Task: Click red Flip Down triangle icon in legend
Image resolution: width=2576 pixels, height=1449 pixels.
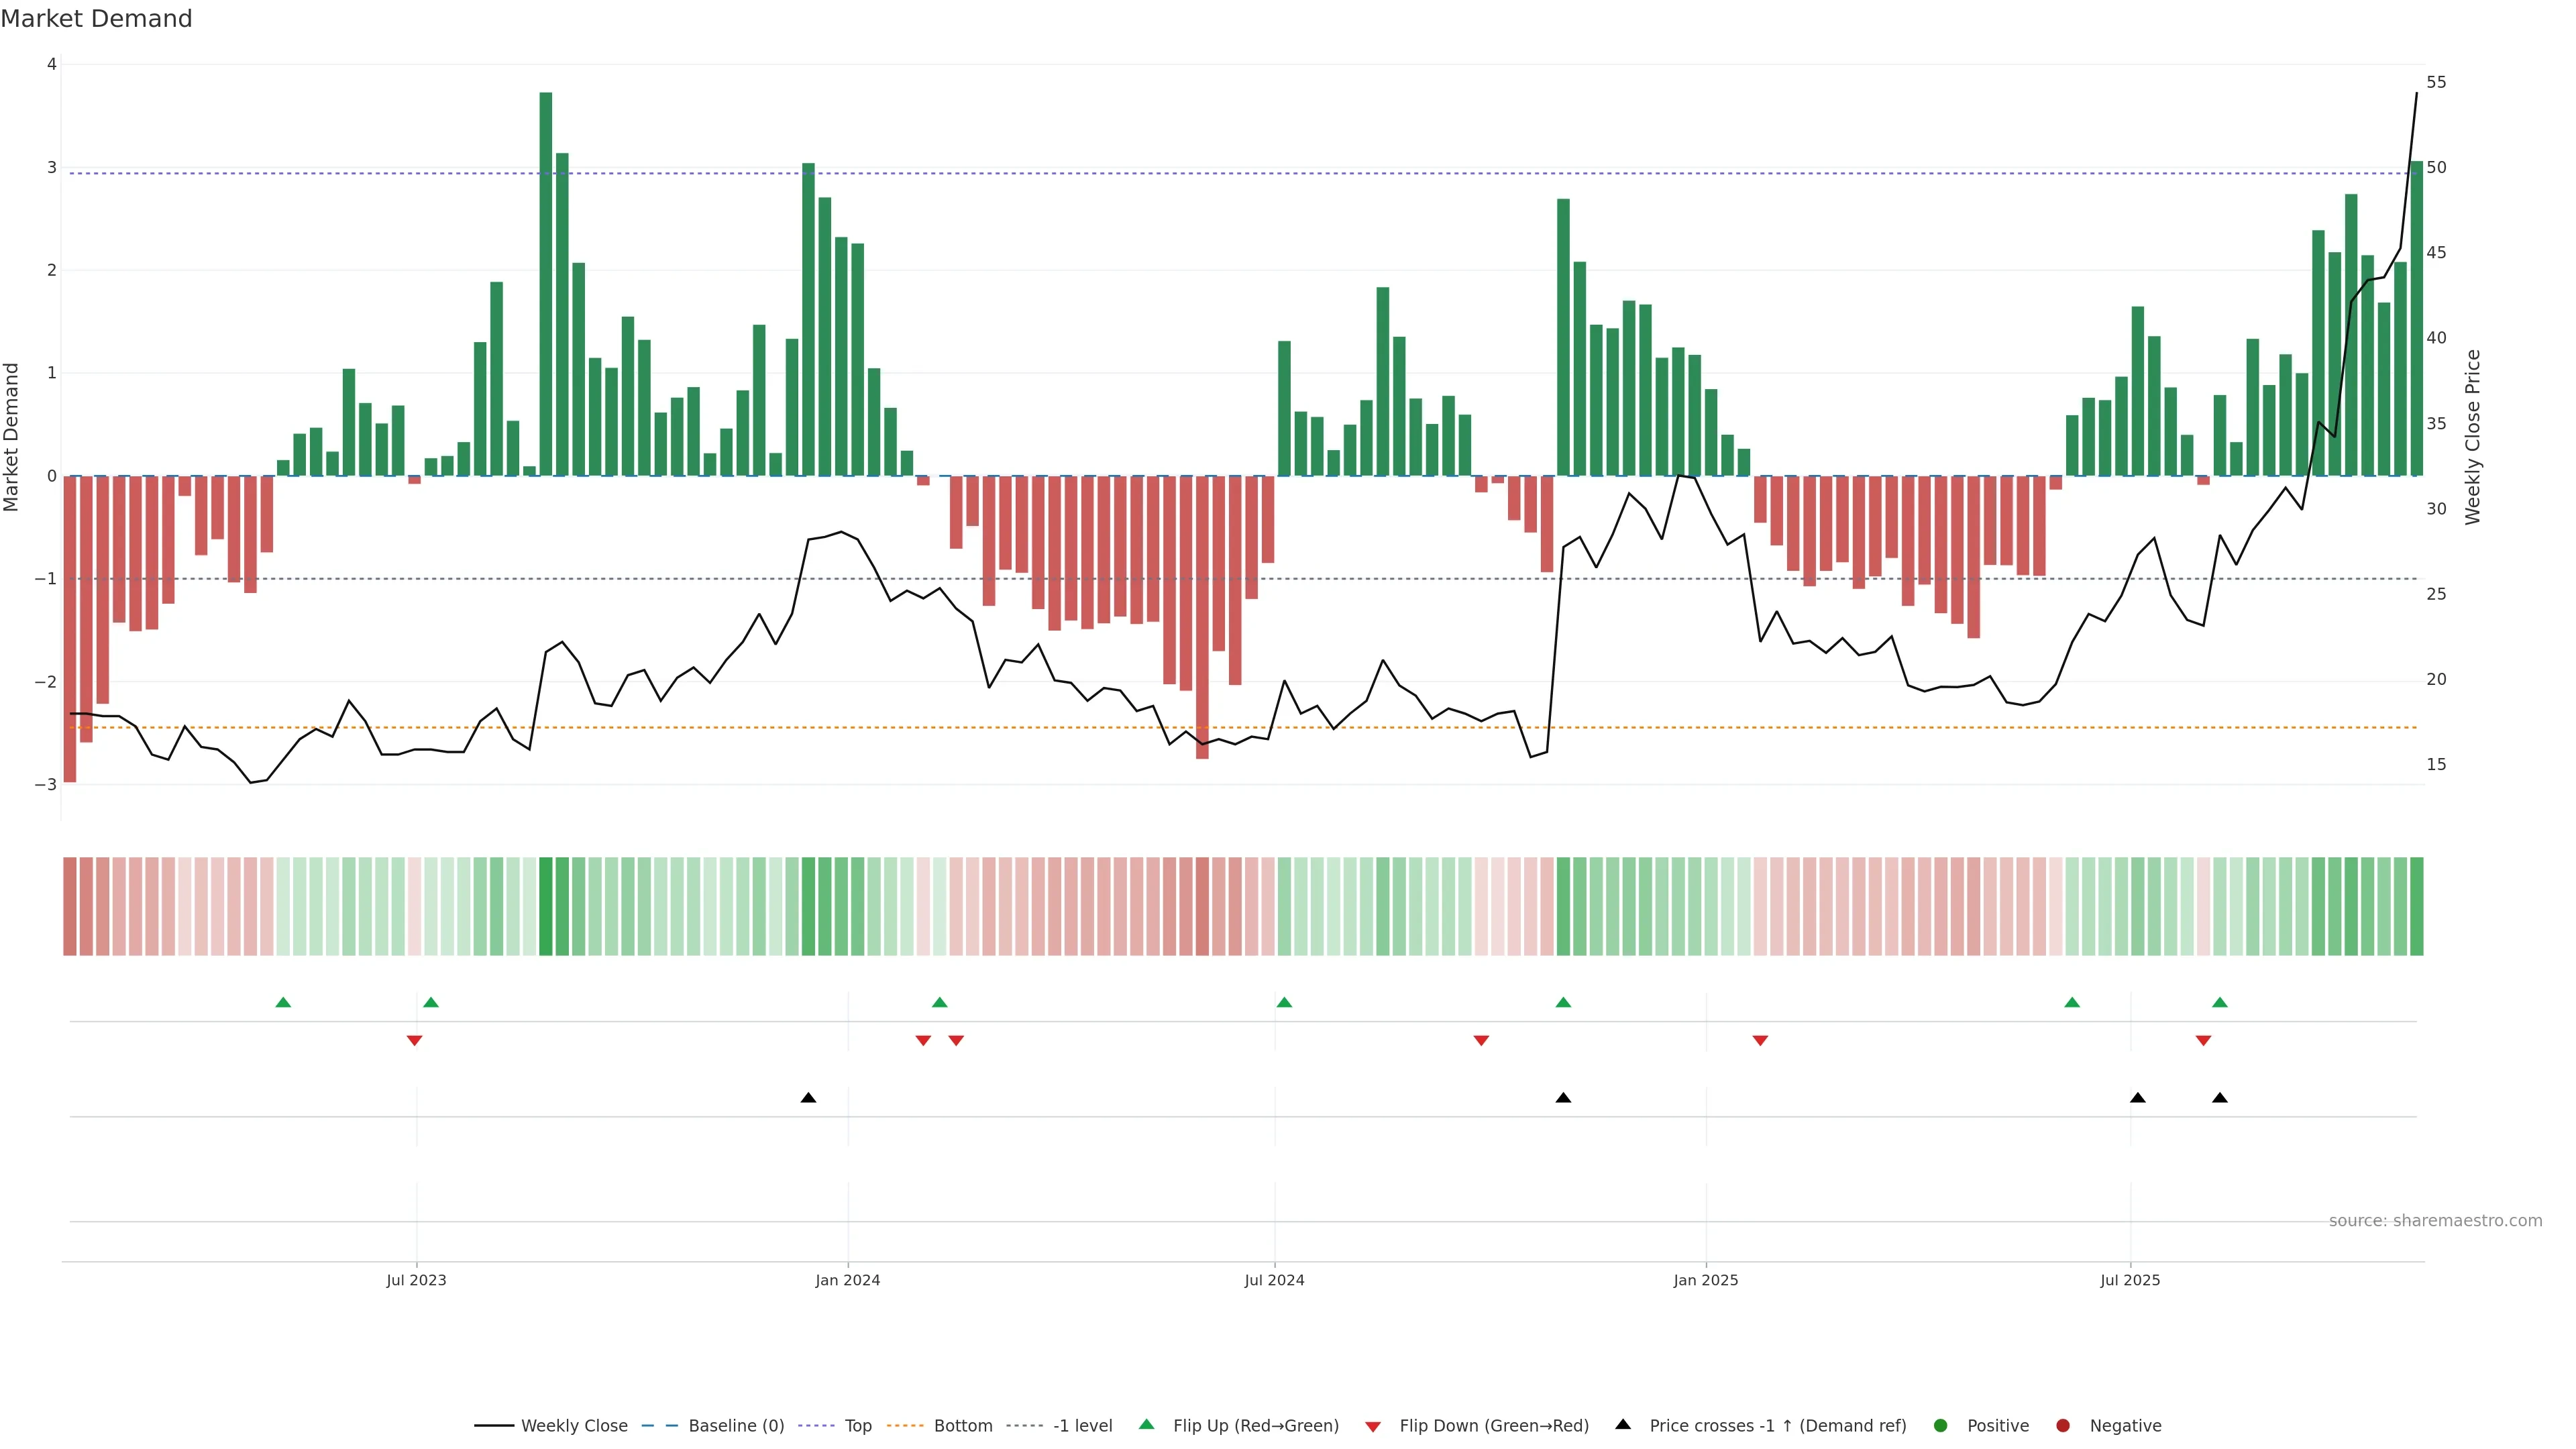Action: tap(1373, 1426)
